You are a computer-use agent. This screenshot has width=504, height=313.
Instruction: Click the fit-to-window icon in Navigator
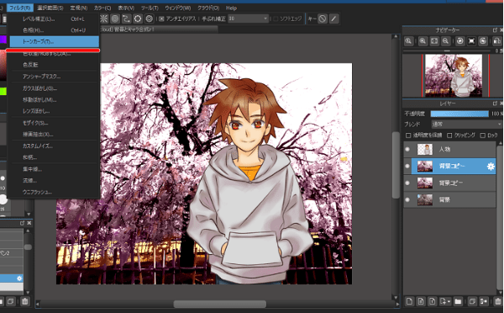click(x=434, y=41)
